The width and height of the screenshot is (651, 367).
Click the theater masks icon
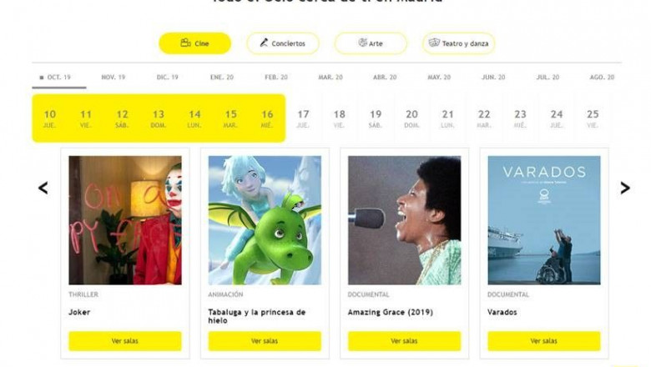tap(434, 43)
